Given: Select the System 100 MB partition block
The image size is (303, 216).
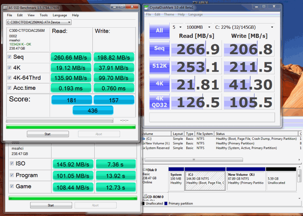Looking at the screenshot, I should coord(176,179).
